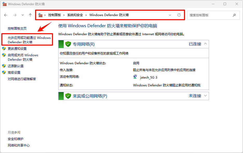Open the address bar dropdown arrow
Screen dimensions: 243x153
170,15
